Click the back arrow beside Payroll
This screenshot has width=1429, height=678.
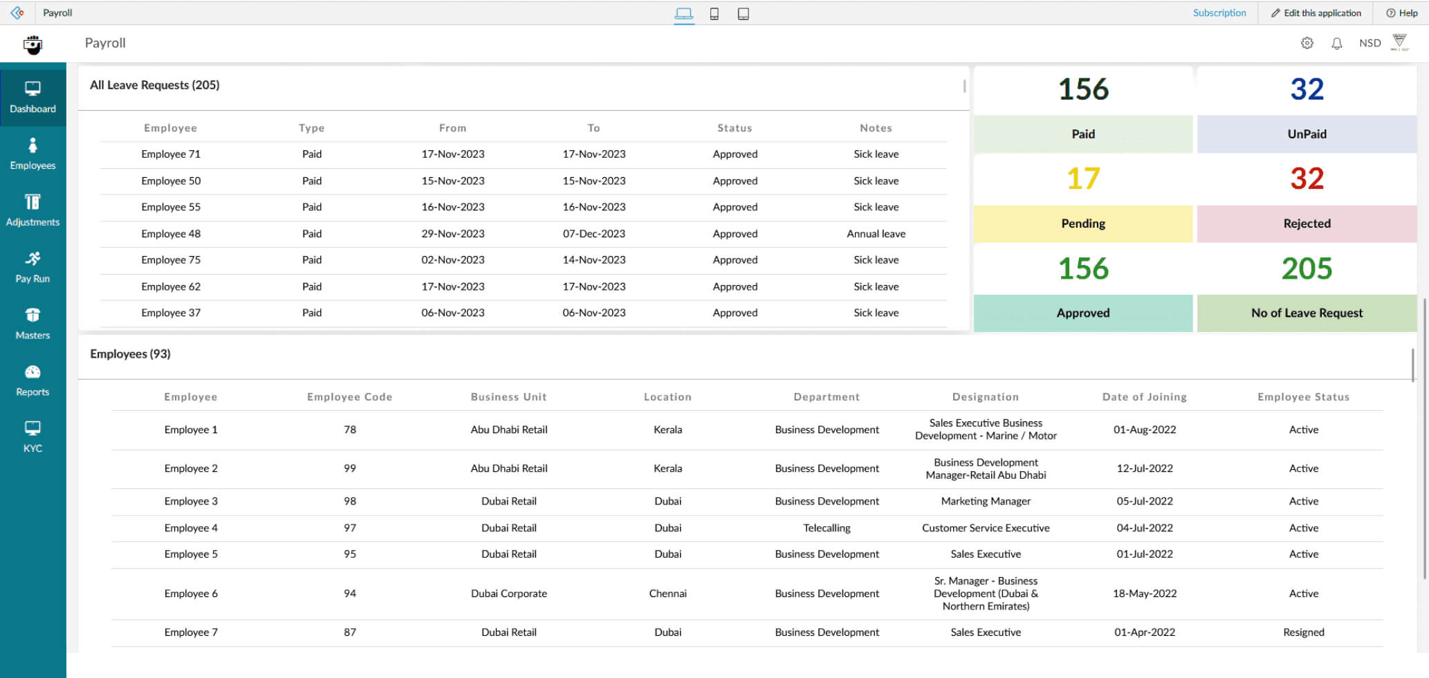tap(16, 12)
